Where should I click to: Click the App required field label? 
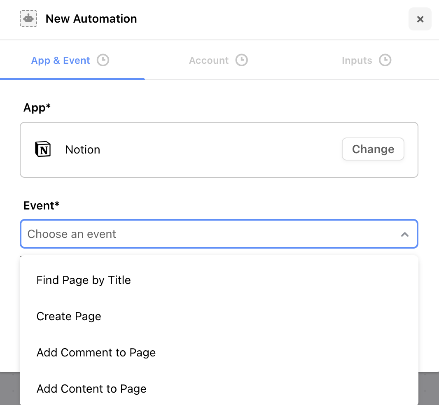click(37, 108)
